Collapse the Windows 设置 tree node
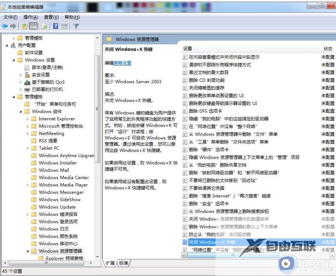The height and width of the screenshot is (276, 336). click(14, 60)
